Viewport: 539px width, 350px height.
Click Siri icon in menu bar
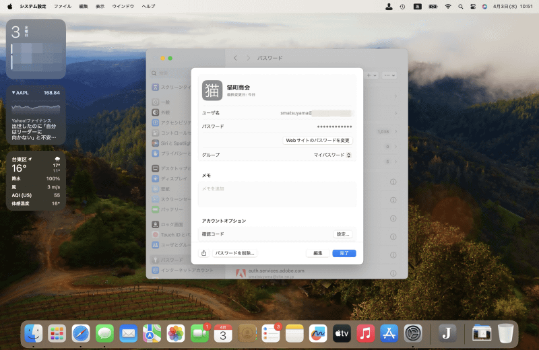[484, 6]
